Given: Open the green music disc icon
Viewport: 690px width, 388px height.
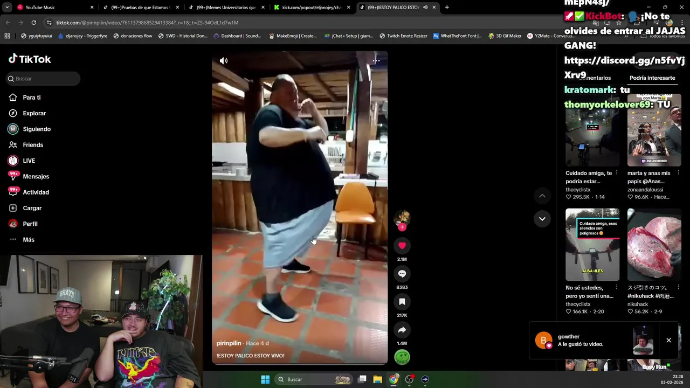Looking at the screenshot, I should coord(402,357).
